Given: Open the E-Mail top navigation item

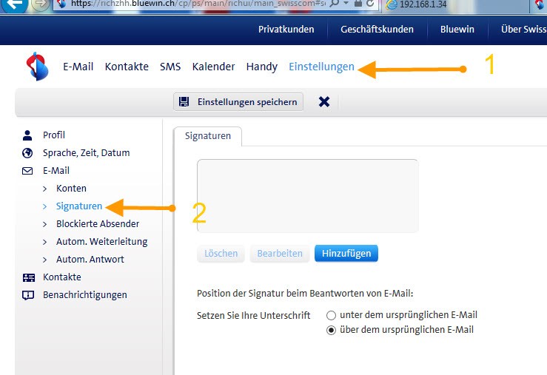Looking at the screenshot, I should pos(78,67).
